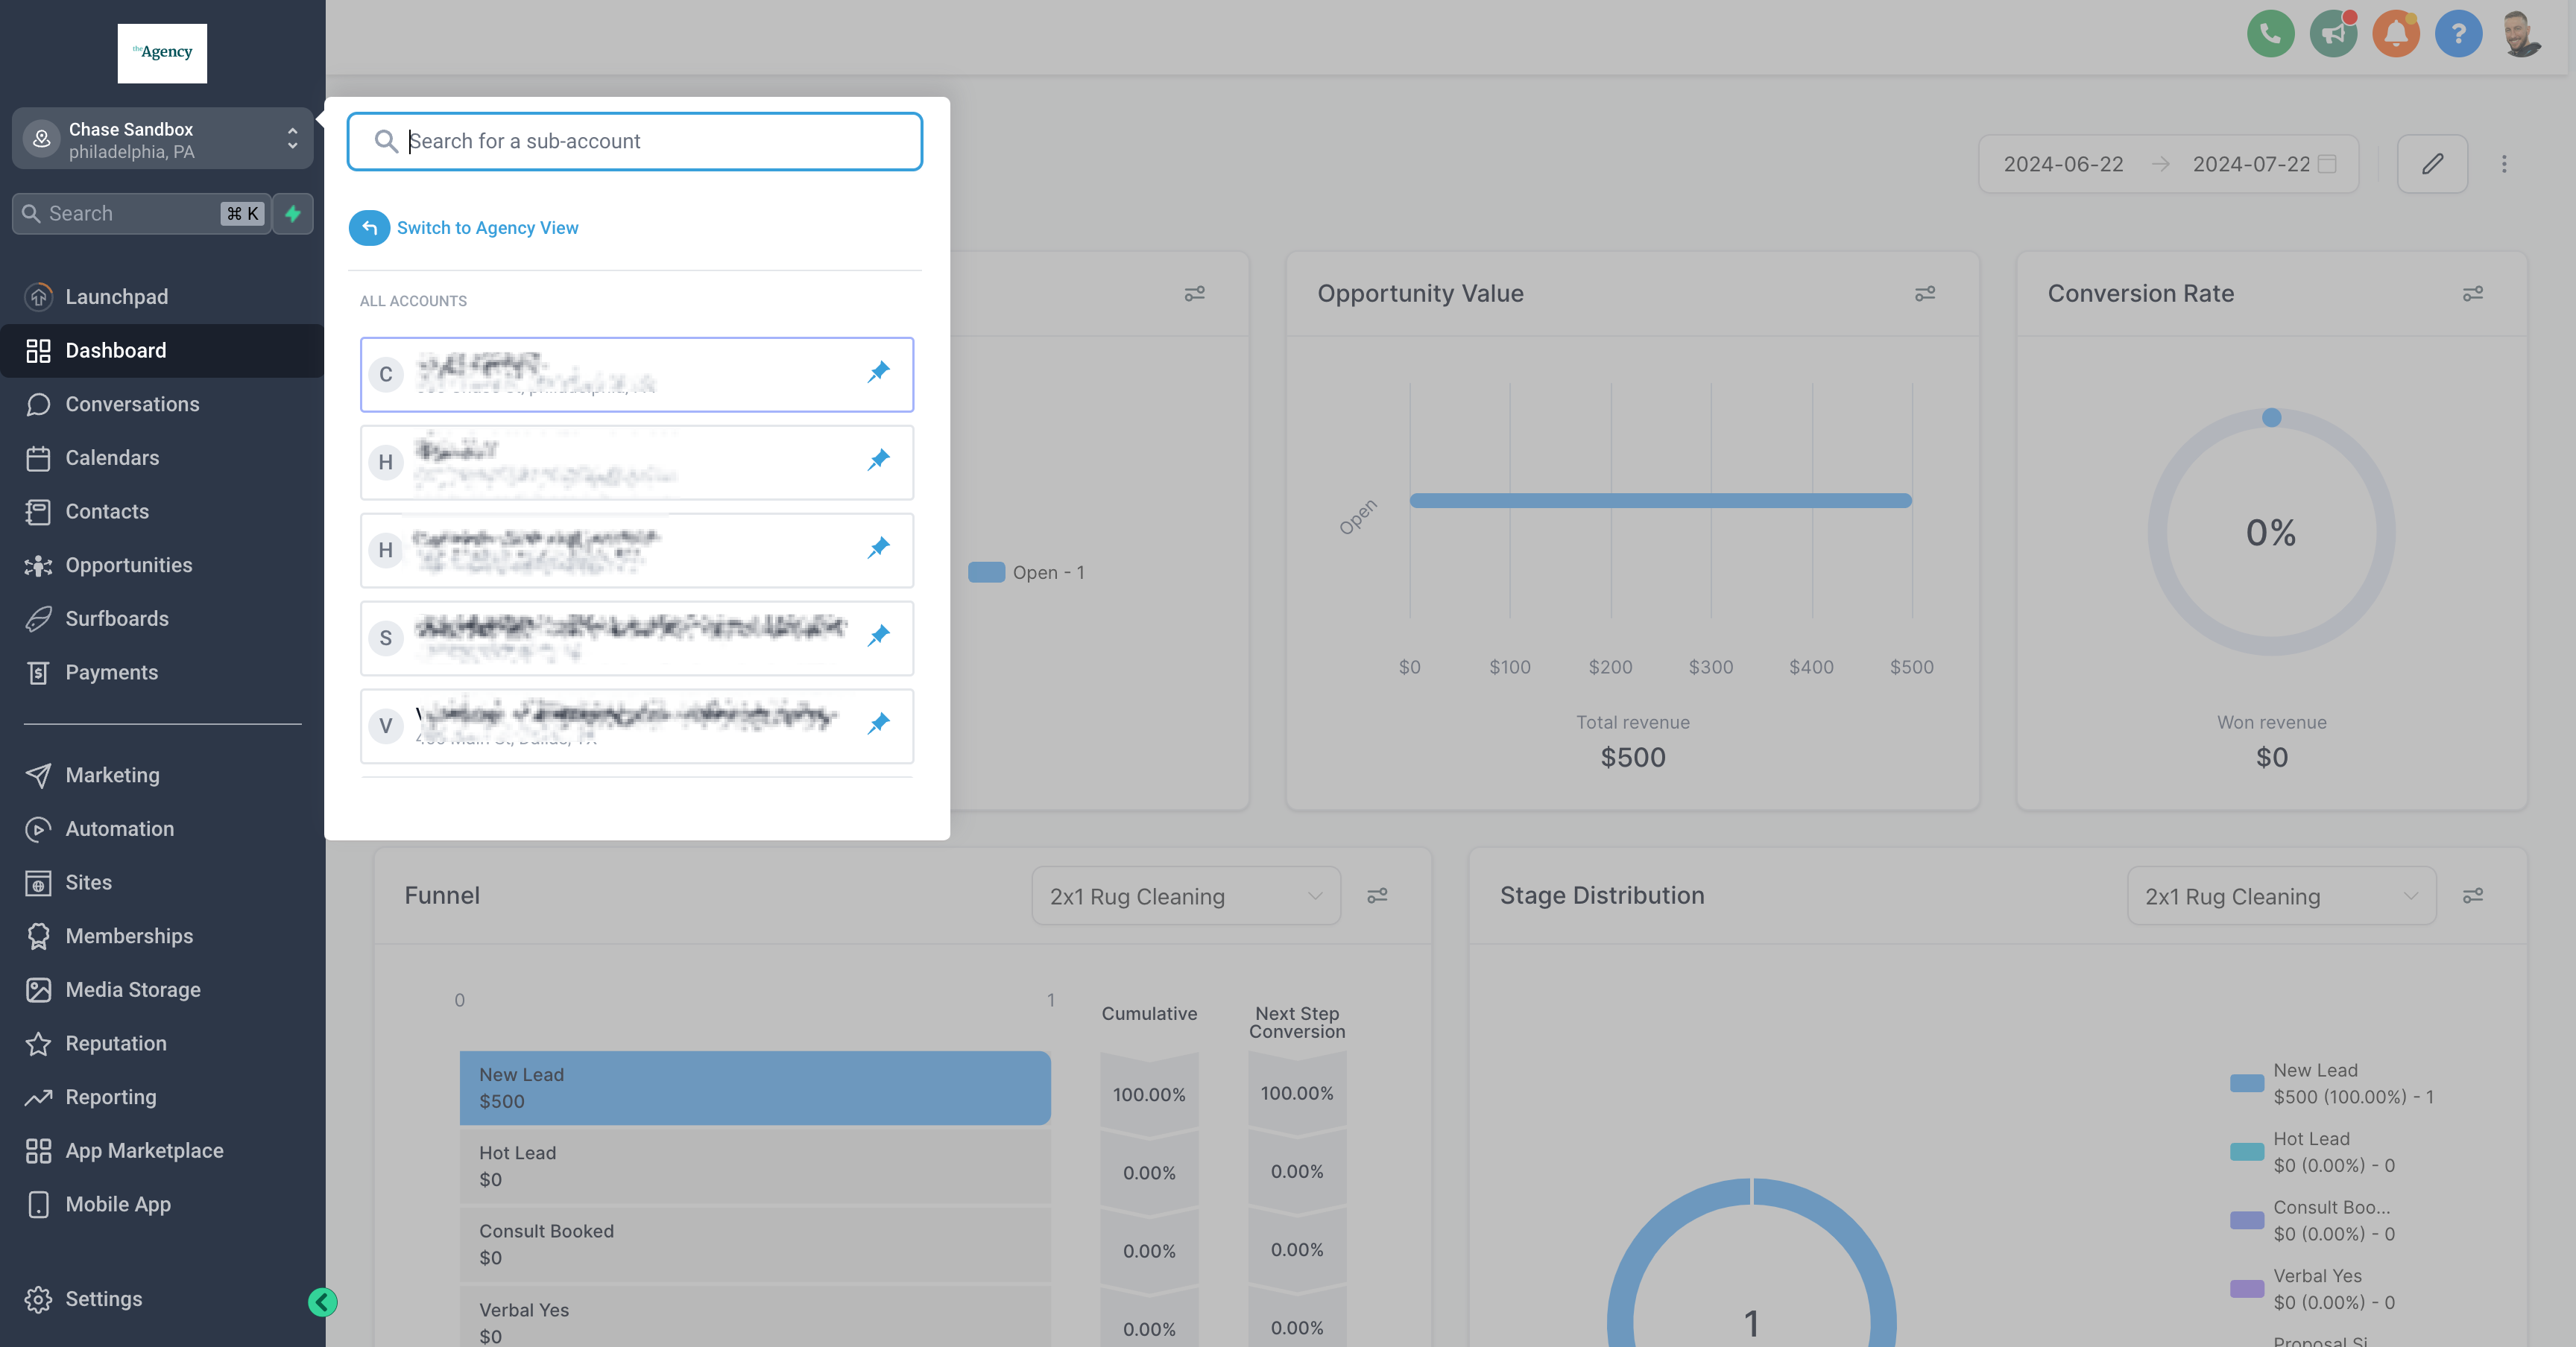Viewport: 2576px width, 1347px height.
Task: Pin the account with avatar C
Action: (x=878, y=373)
